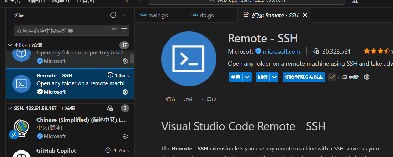Select the 功能 features tab
The width and height of the screenshot is (393, 157).
pos(189,99)
